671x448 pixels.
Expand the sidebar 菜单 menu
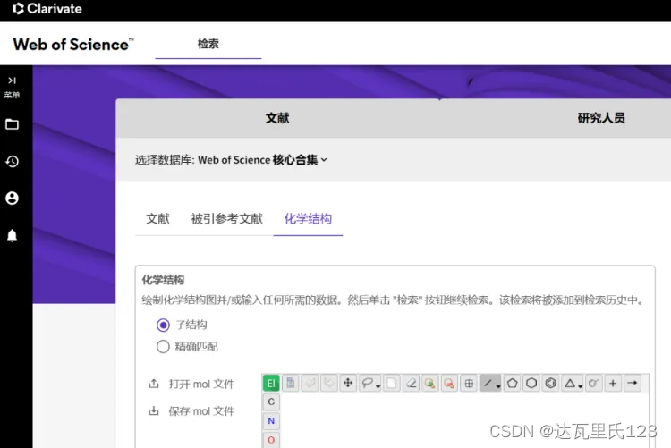(12, 87)
